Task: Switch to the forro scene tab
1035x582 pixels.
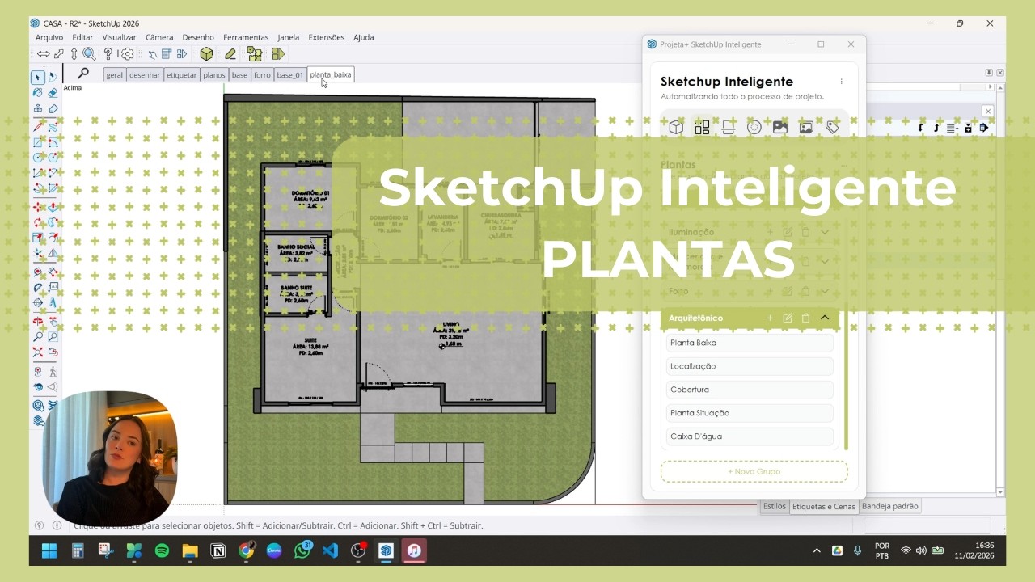Action: 262,74
